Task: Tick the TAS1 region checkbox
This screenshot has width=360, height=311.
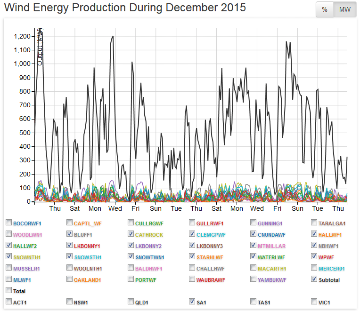Action: coord(254,302)
